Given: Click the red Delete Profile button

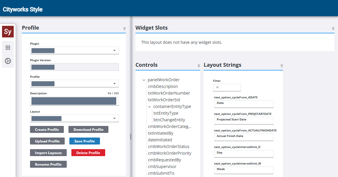Looking at the screenshot, I should coord(88,153).
